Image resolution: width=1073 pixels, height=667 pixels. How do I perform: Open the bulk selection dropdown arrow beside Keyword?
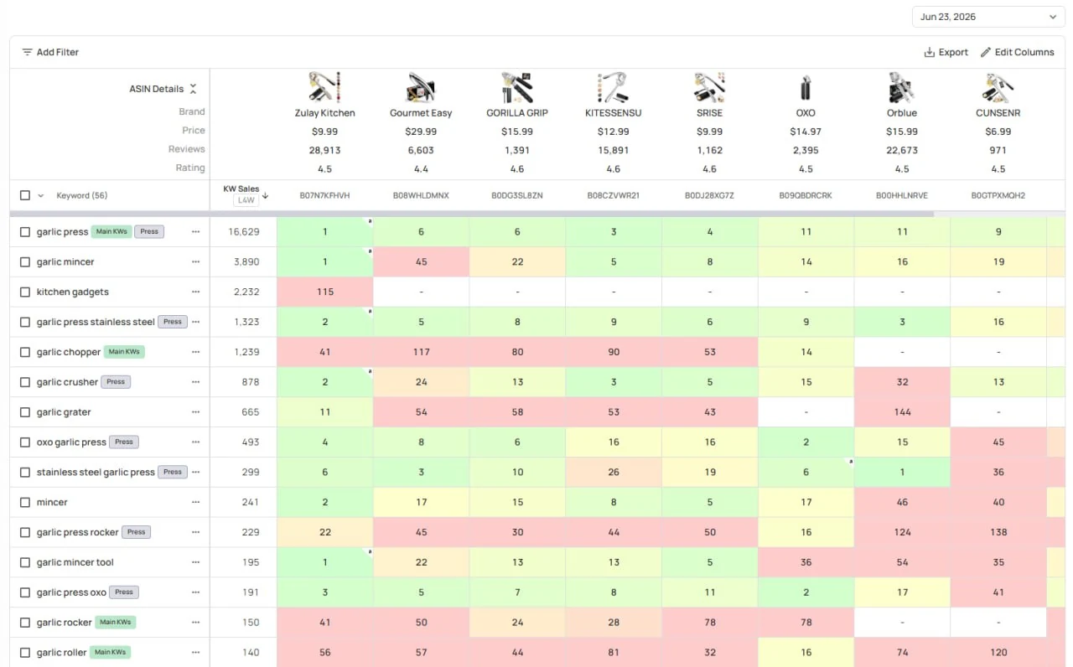[40, 195]
